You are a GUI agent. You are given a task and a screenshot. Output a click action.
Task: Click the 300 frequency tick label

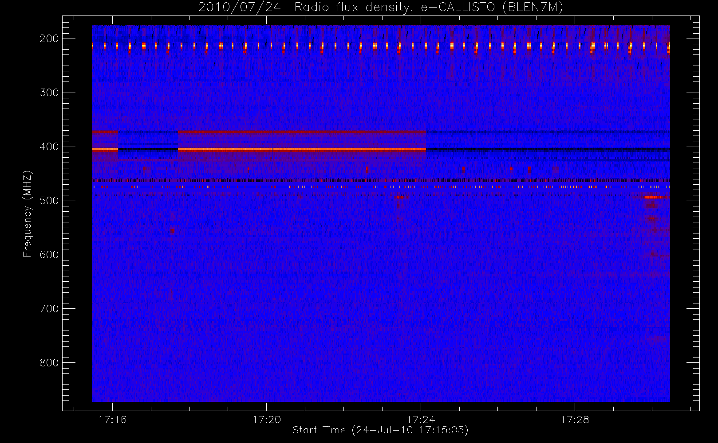(x=49, y=93)
